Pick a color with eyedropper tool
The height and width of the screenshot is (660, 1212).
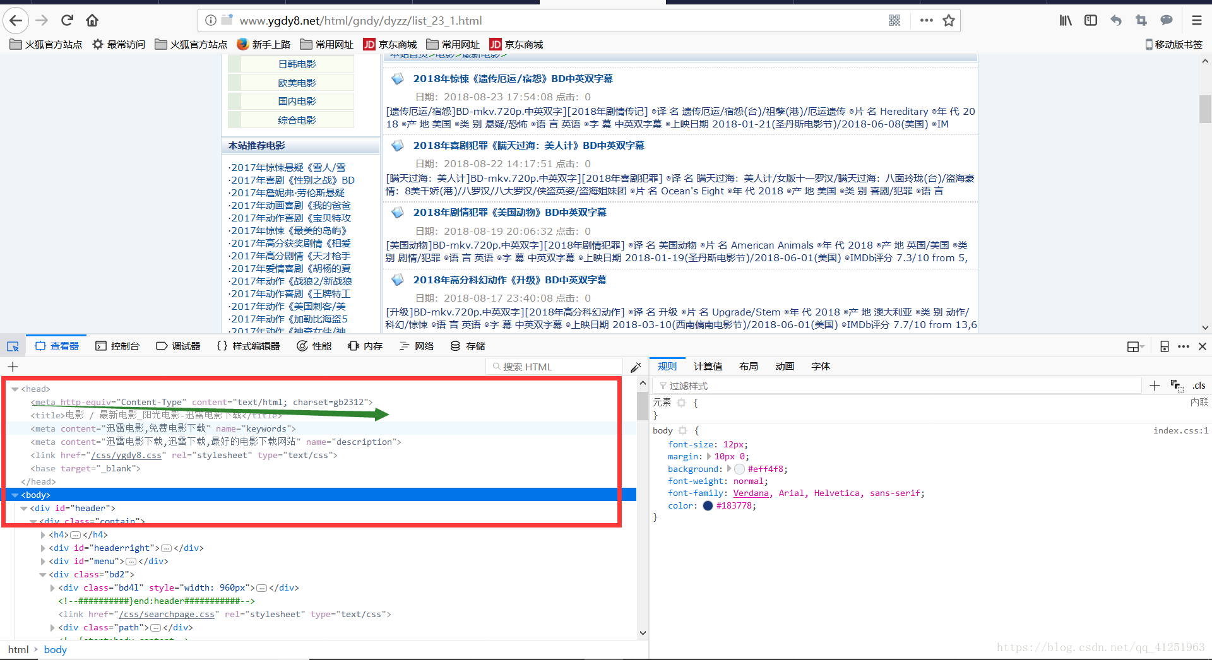pyautogui.click(x=636, y=367)
